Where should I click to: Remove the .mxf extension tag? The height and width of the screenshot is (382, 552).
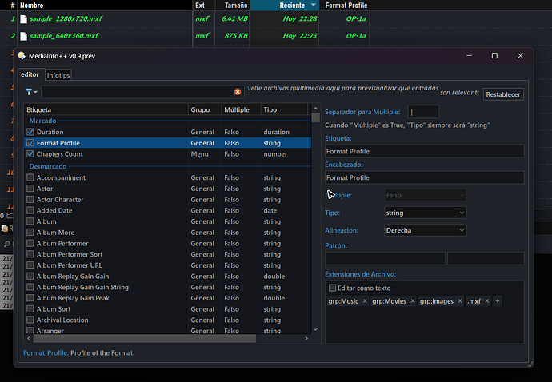pos(486,301)
